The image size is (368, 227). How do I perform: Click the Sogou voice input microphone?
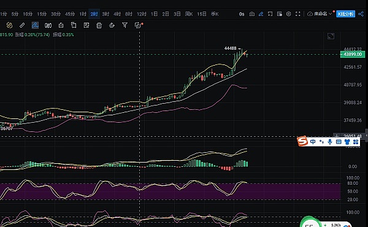pos(330,142)
